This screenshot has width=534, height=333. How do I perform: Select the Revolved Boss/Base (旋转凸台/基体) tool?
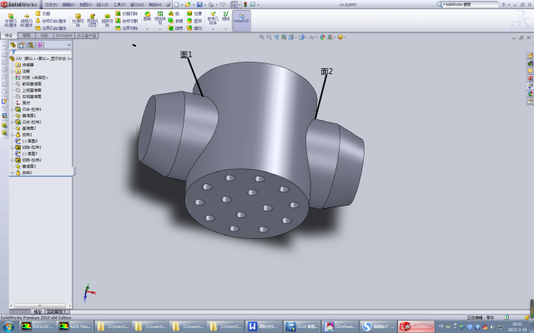tap(27, 20)
